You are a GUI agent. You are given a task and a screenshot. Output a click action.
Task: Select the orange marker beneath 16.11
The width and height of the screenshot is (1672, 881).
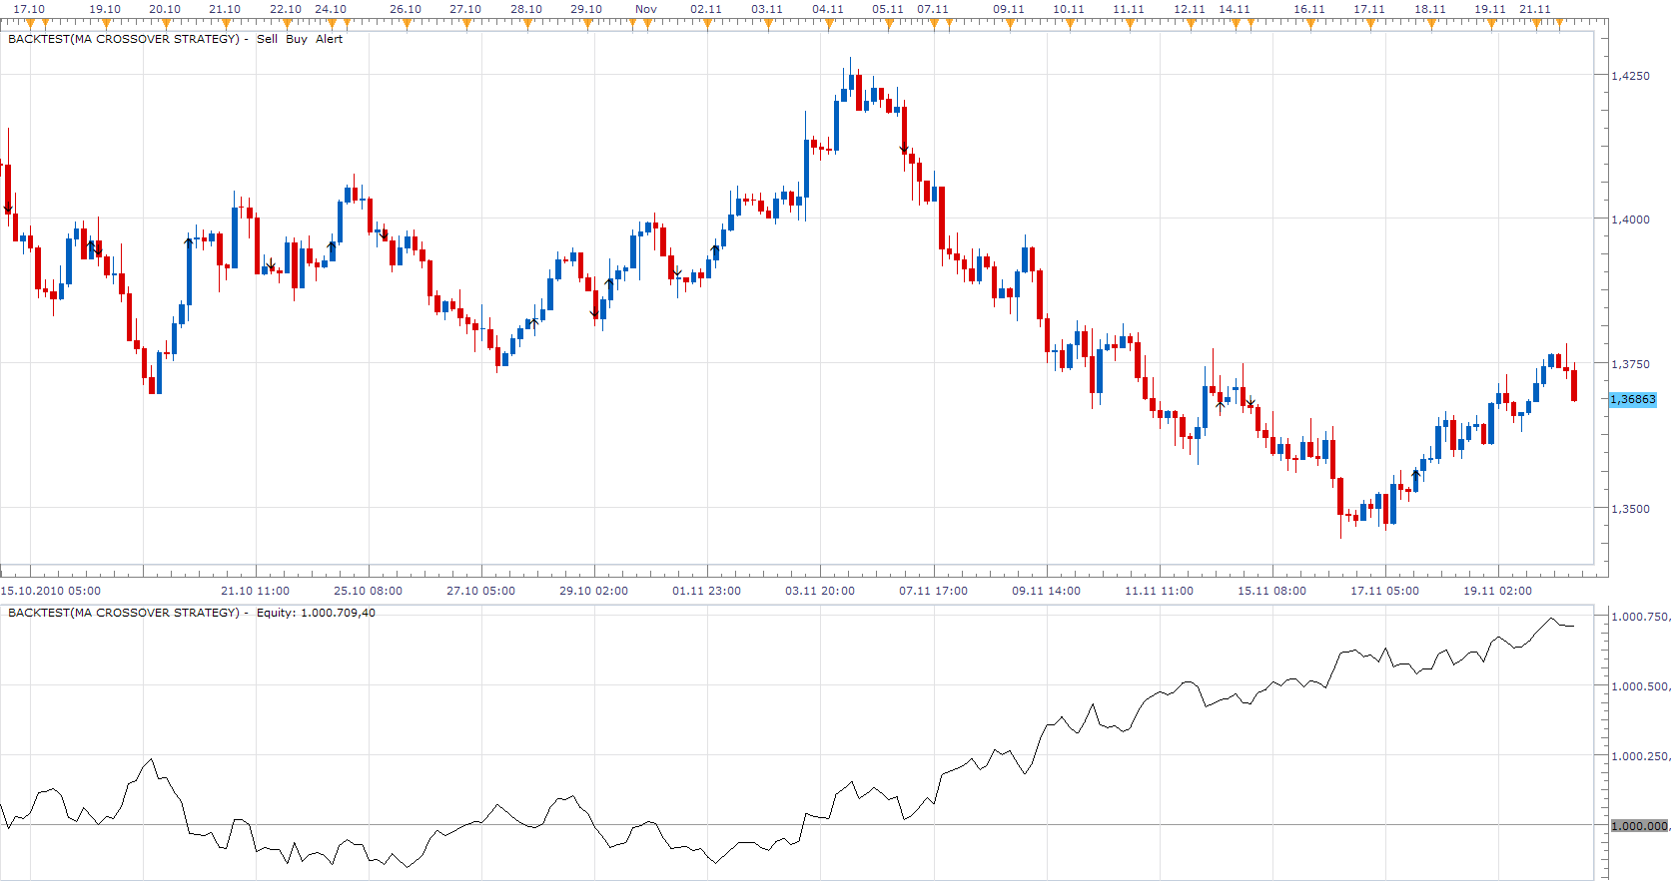[x=1308, y=24]
